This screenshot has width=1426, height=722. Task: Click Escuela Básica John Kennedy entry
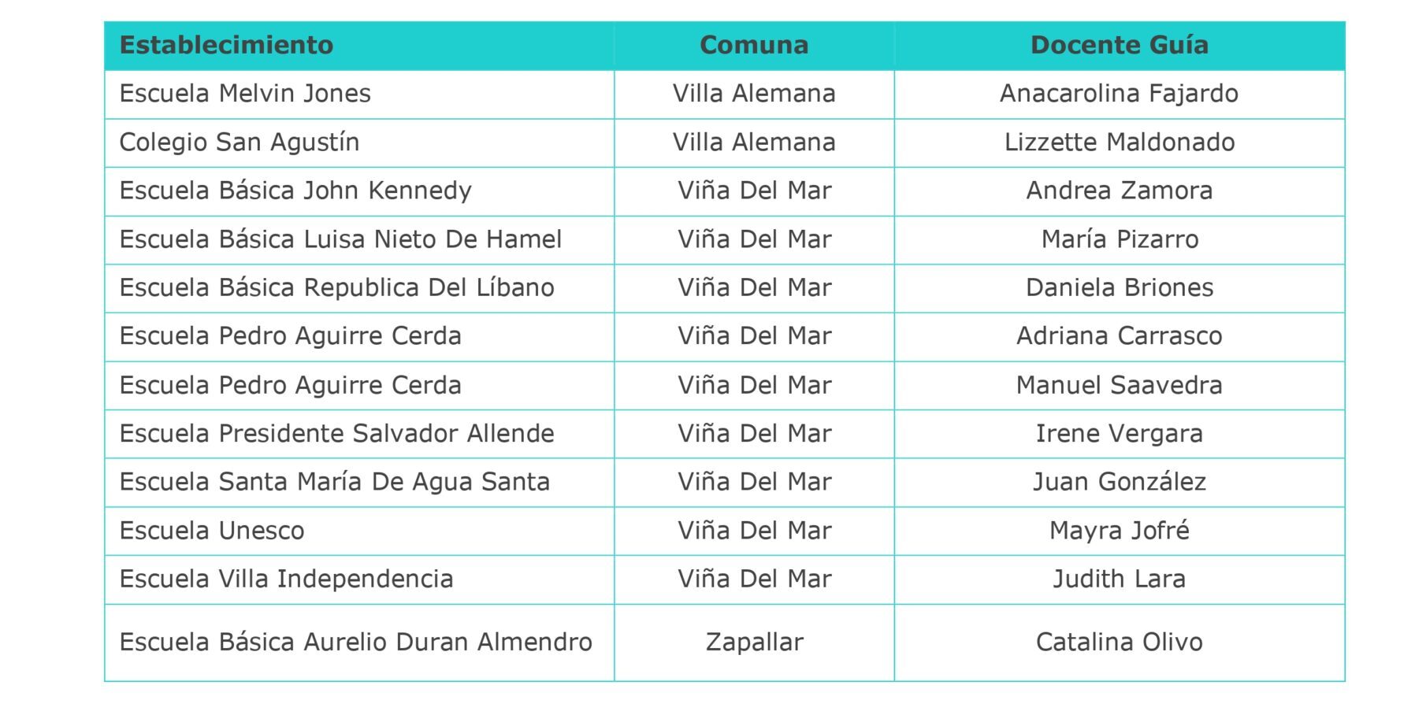[x=295, y=191]
